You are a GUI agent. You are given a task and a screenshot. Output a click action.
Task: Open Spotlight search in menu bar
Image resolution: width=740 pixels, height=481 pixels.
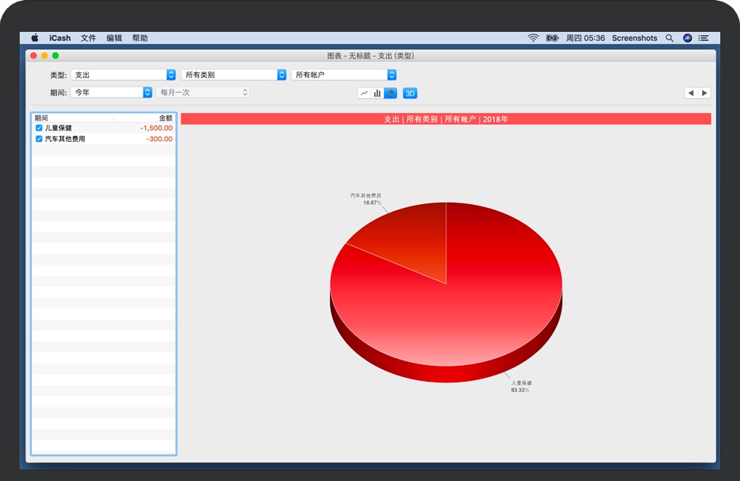(x=669, y=38)
